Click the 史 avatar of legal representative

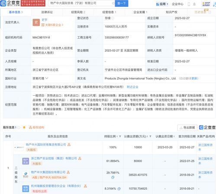click(x=36, y=22)
